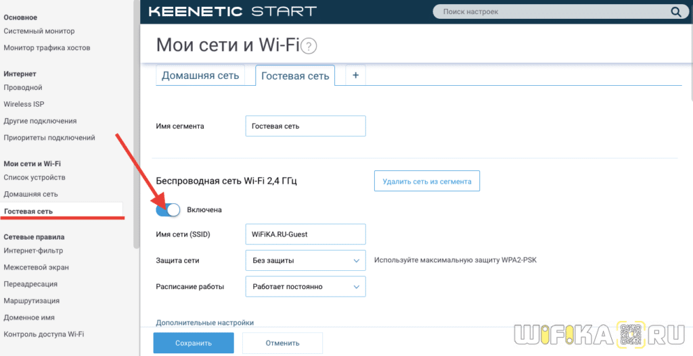This screenshot has width=693, height=356.
Task: Click the segment name input field
Action: coord(305,126)
